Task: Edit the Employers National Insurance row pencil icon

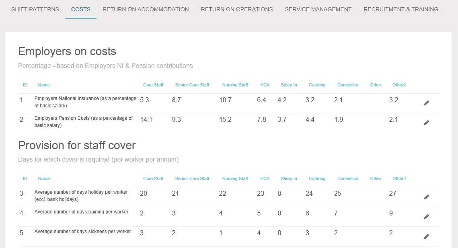Action: (x=427, y=103)
